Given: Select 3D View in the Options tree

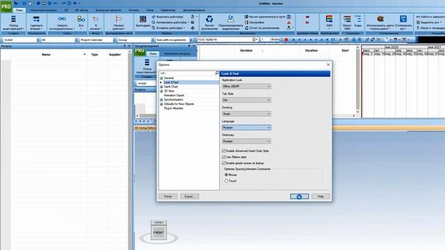Looking at the screenshot, I should click(169, 91).
